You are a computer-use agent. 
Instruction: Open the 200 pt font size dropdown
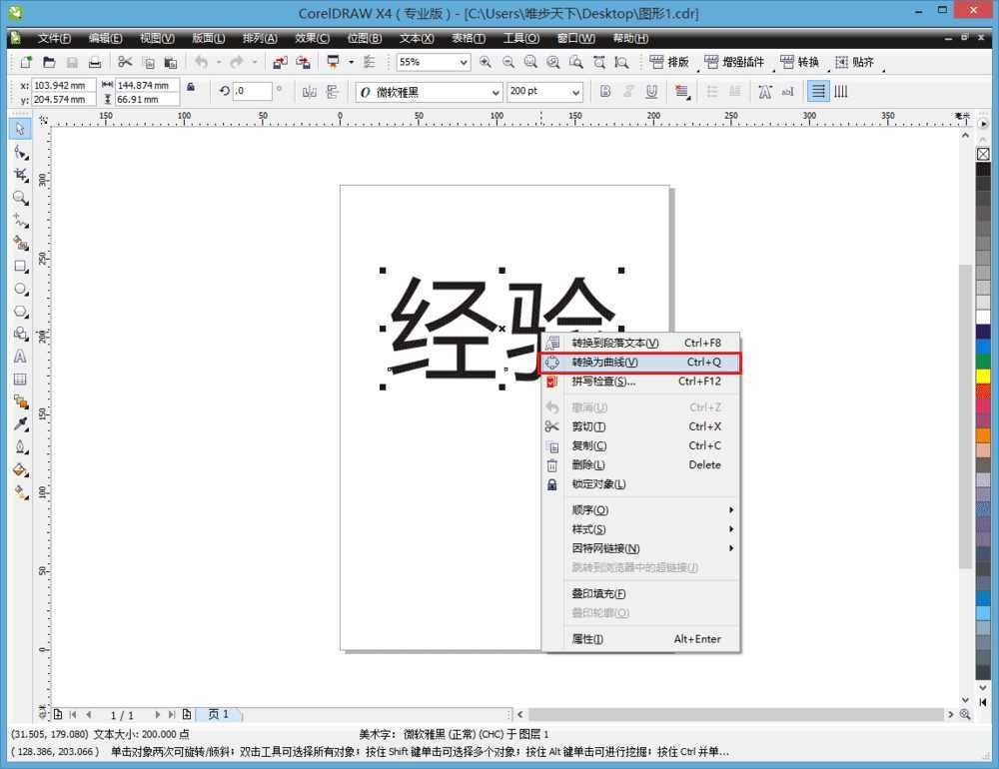point(575,91)
